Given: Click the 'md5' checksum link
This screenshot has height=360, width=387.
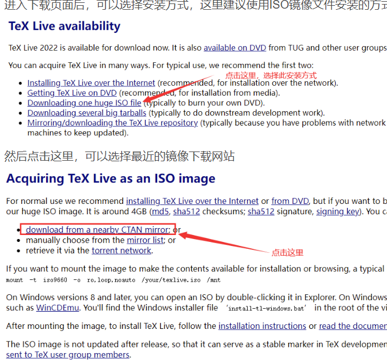Looking at the screenshot, I should [x=161, y=211].
